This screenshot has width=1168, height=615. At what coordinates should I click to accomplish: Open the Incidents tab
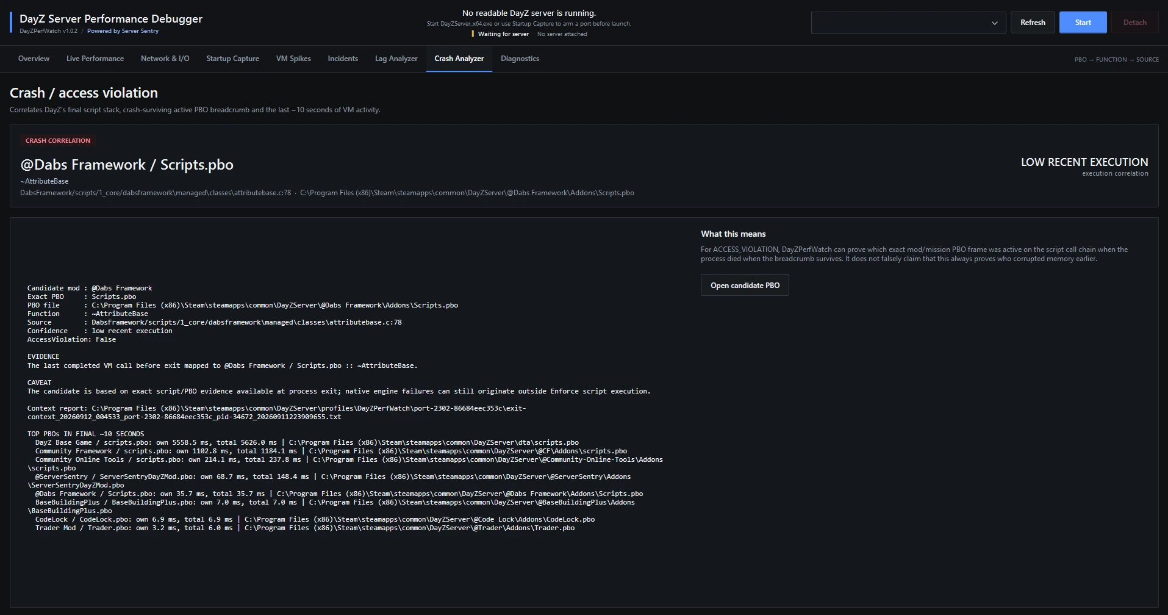point(343,59)
